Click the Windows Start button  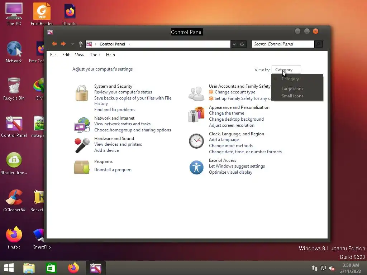[9, 268]
